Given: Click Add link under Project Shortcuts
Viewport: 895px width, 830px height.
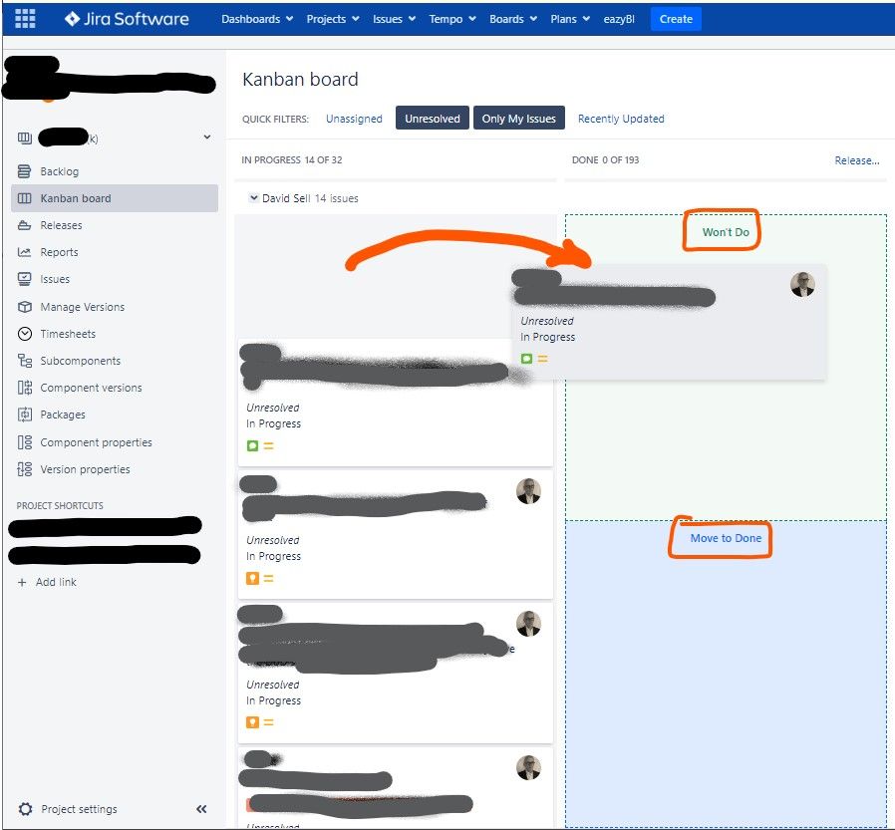Looking at the screenshot, I should pyautogui.click(x=56, y=582).
